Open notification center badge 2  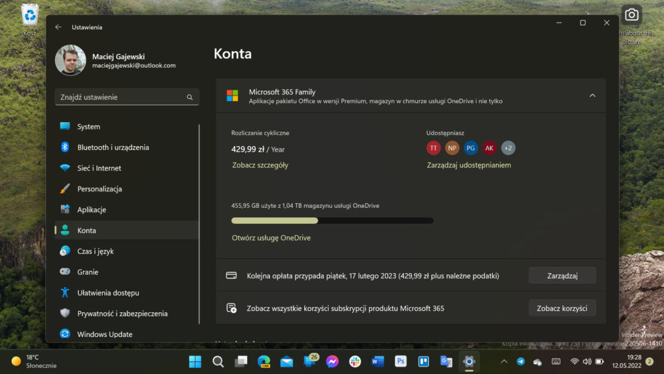(649, 362)
